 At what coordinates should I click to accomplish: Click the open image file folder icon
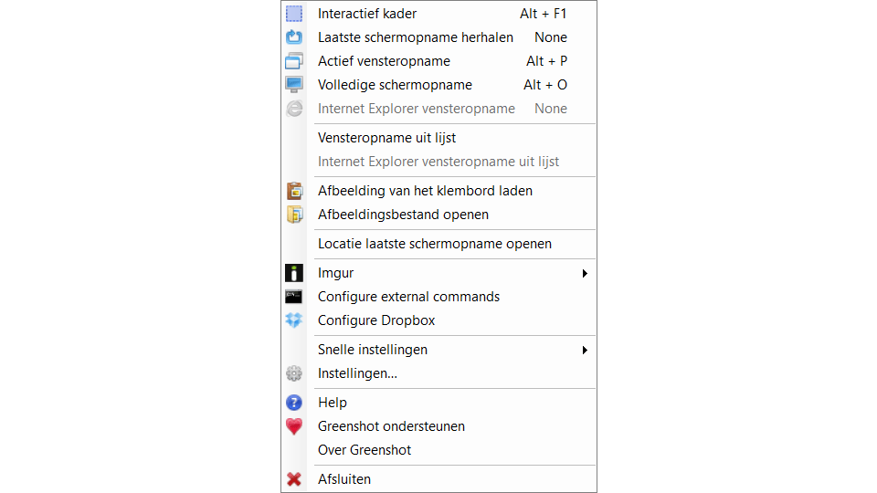coord(294,215)
